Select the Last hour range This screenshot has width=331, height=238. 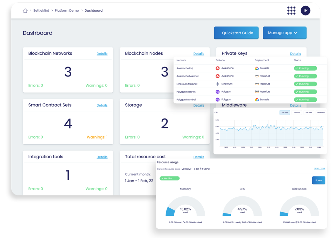(284, 113)
